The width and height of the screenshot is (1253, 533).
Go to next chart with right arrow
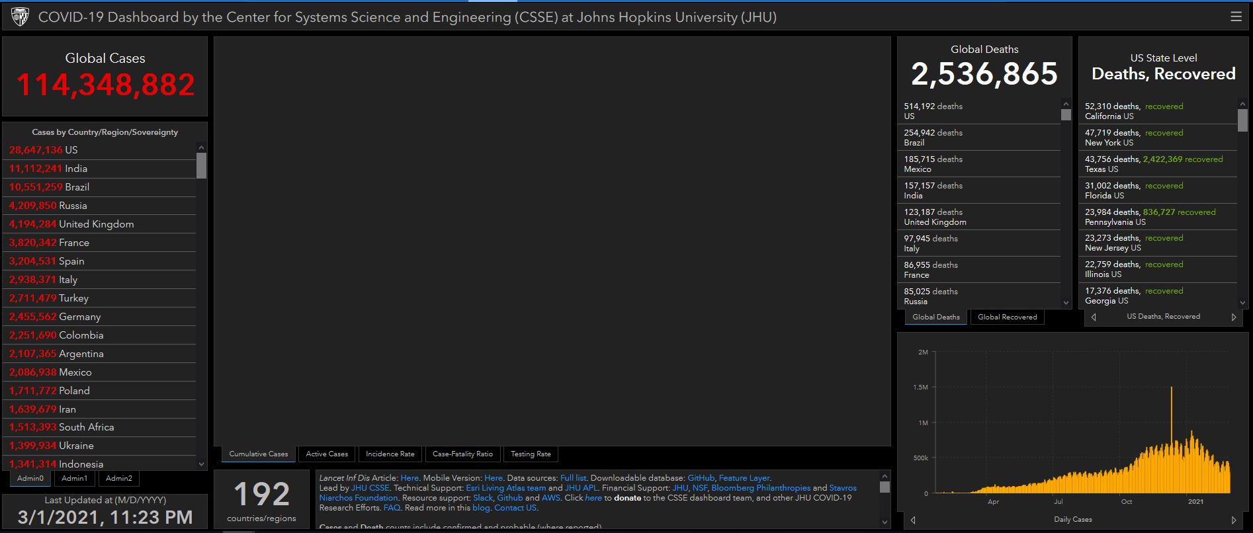[1233, 520]
